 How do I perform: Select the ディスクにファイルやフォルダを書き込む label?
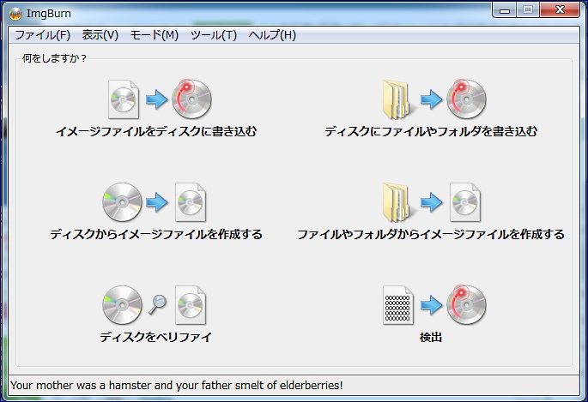pos(431,132)
